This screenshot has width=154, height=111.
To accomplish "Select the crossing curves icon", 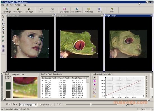I will coord(95,89).
